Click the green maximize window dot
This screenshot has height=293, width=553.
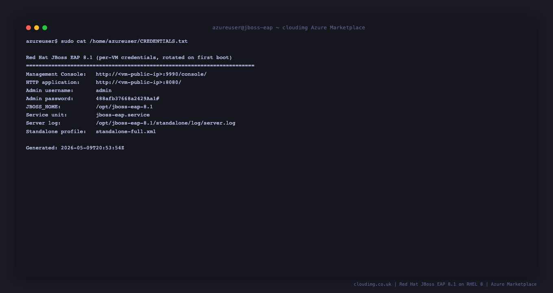45,28
